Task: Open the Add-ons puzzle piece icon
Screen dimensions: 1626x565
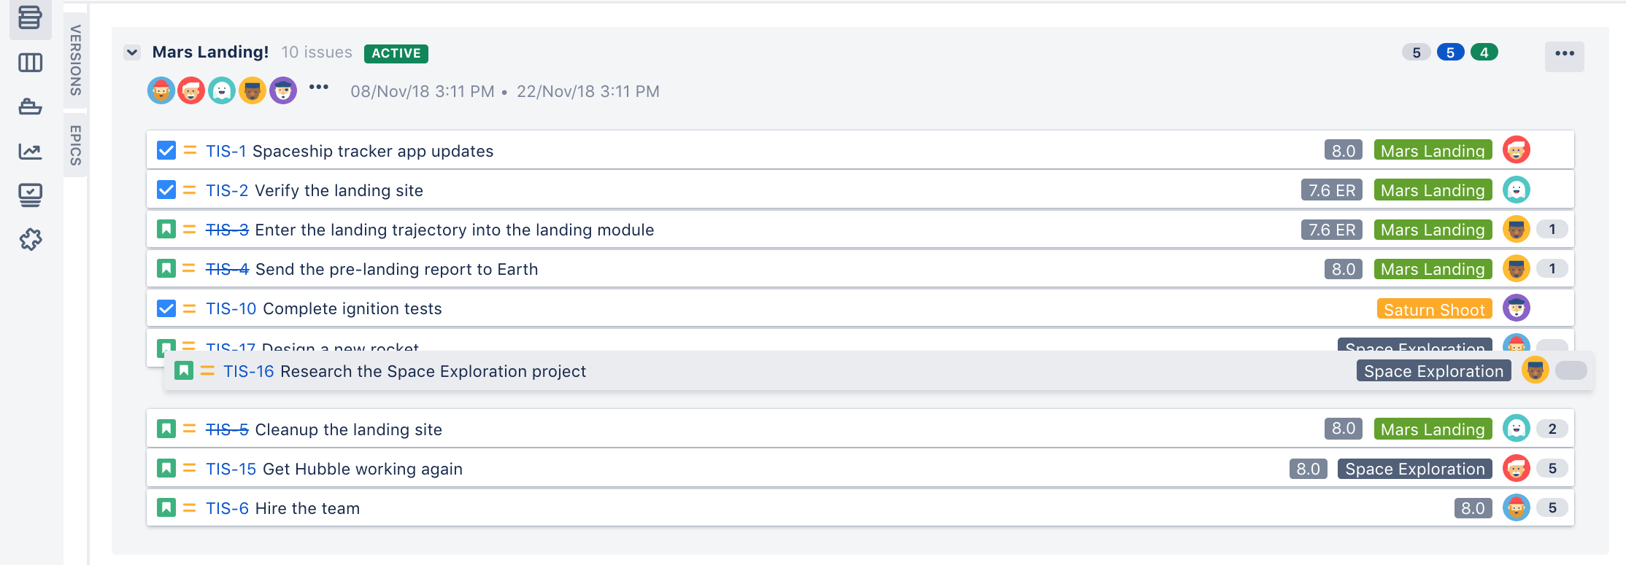Action: 30,239
